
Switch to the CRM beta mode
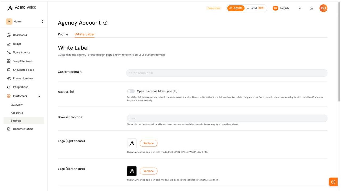tap(255, 8)
